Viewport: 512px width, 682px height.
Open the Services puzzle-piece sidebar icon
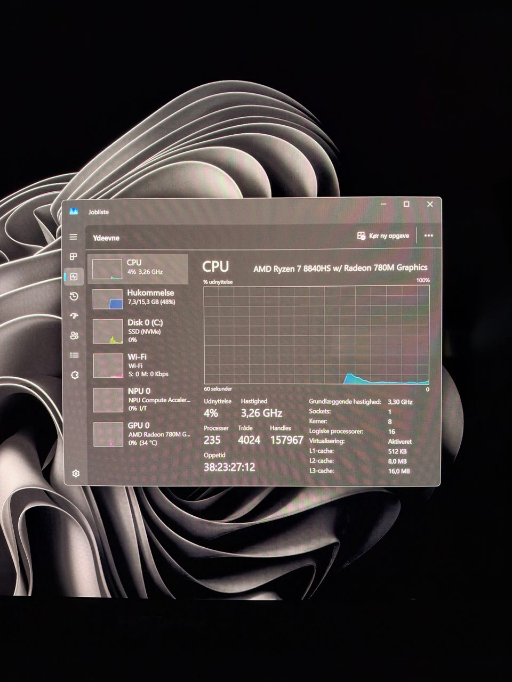tap(75, 375)
